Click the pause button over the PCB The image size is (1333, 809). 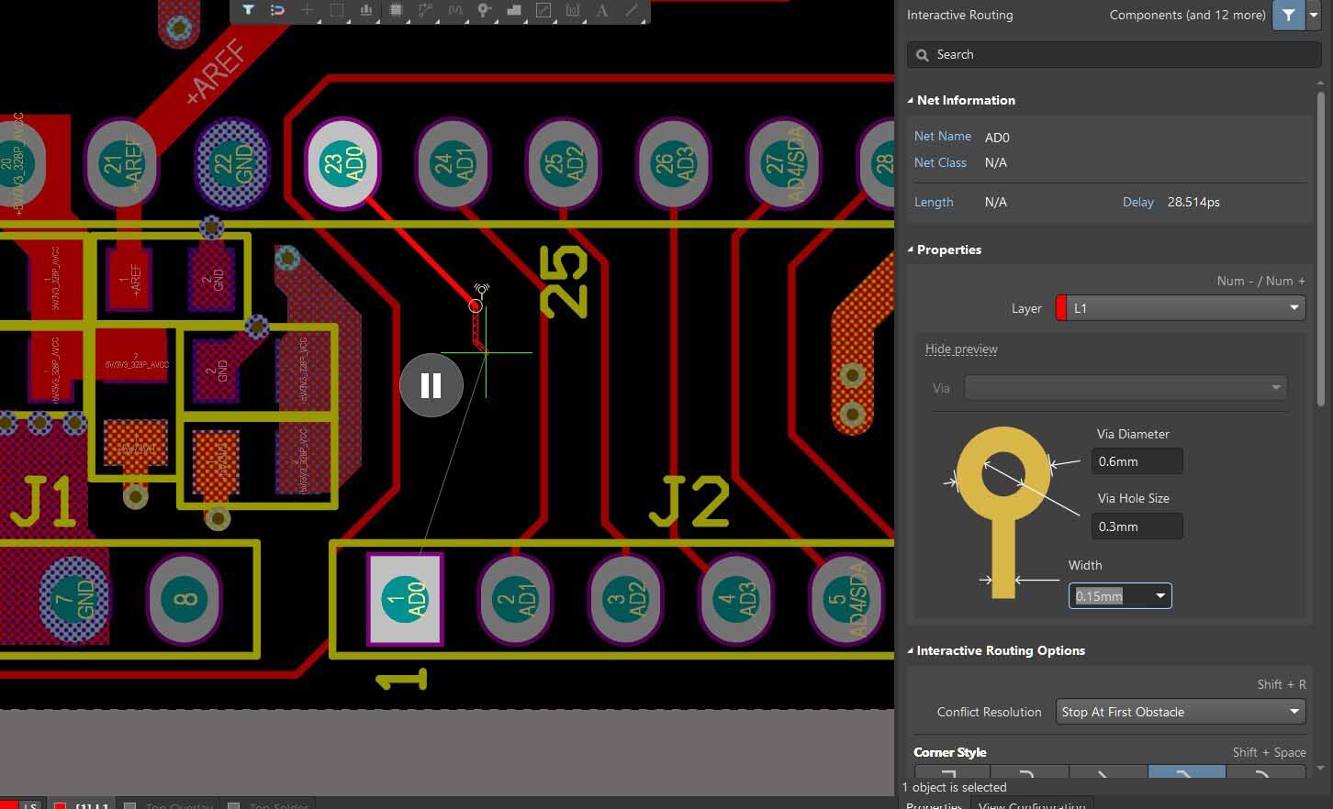coord(431,385)
